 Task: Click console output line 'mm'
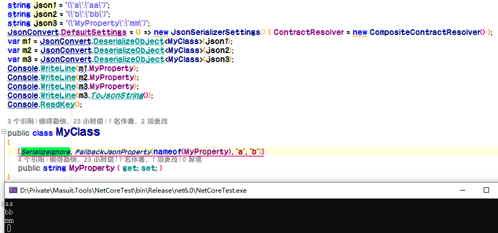(x=9, y=221)
